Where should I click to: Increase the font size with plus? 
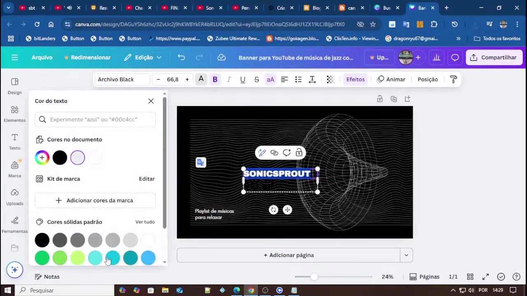(x=187, y=79)
